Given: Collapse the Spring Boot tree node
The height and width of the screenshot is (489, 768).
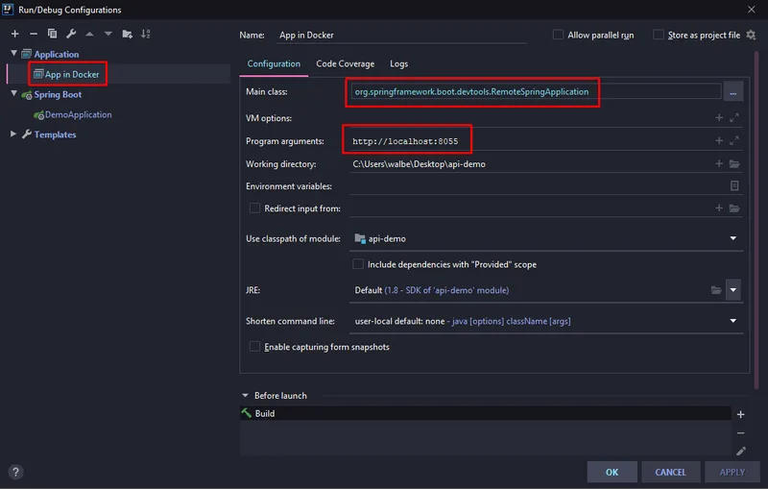Looking at the screenshot, I should click(x=13, y=93).
